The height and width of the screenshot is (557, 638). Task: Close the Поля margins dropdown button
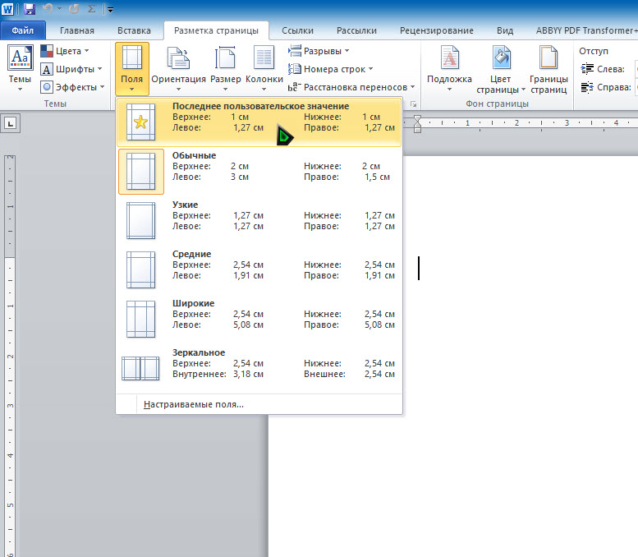(x=132, y=68)
